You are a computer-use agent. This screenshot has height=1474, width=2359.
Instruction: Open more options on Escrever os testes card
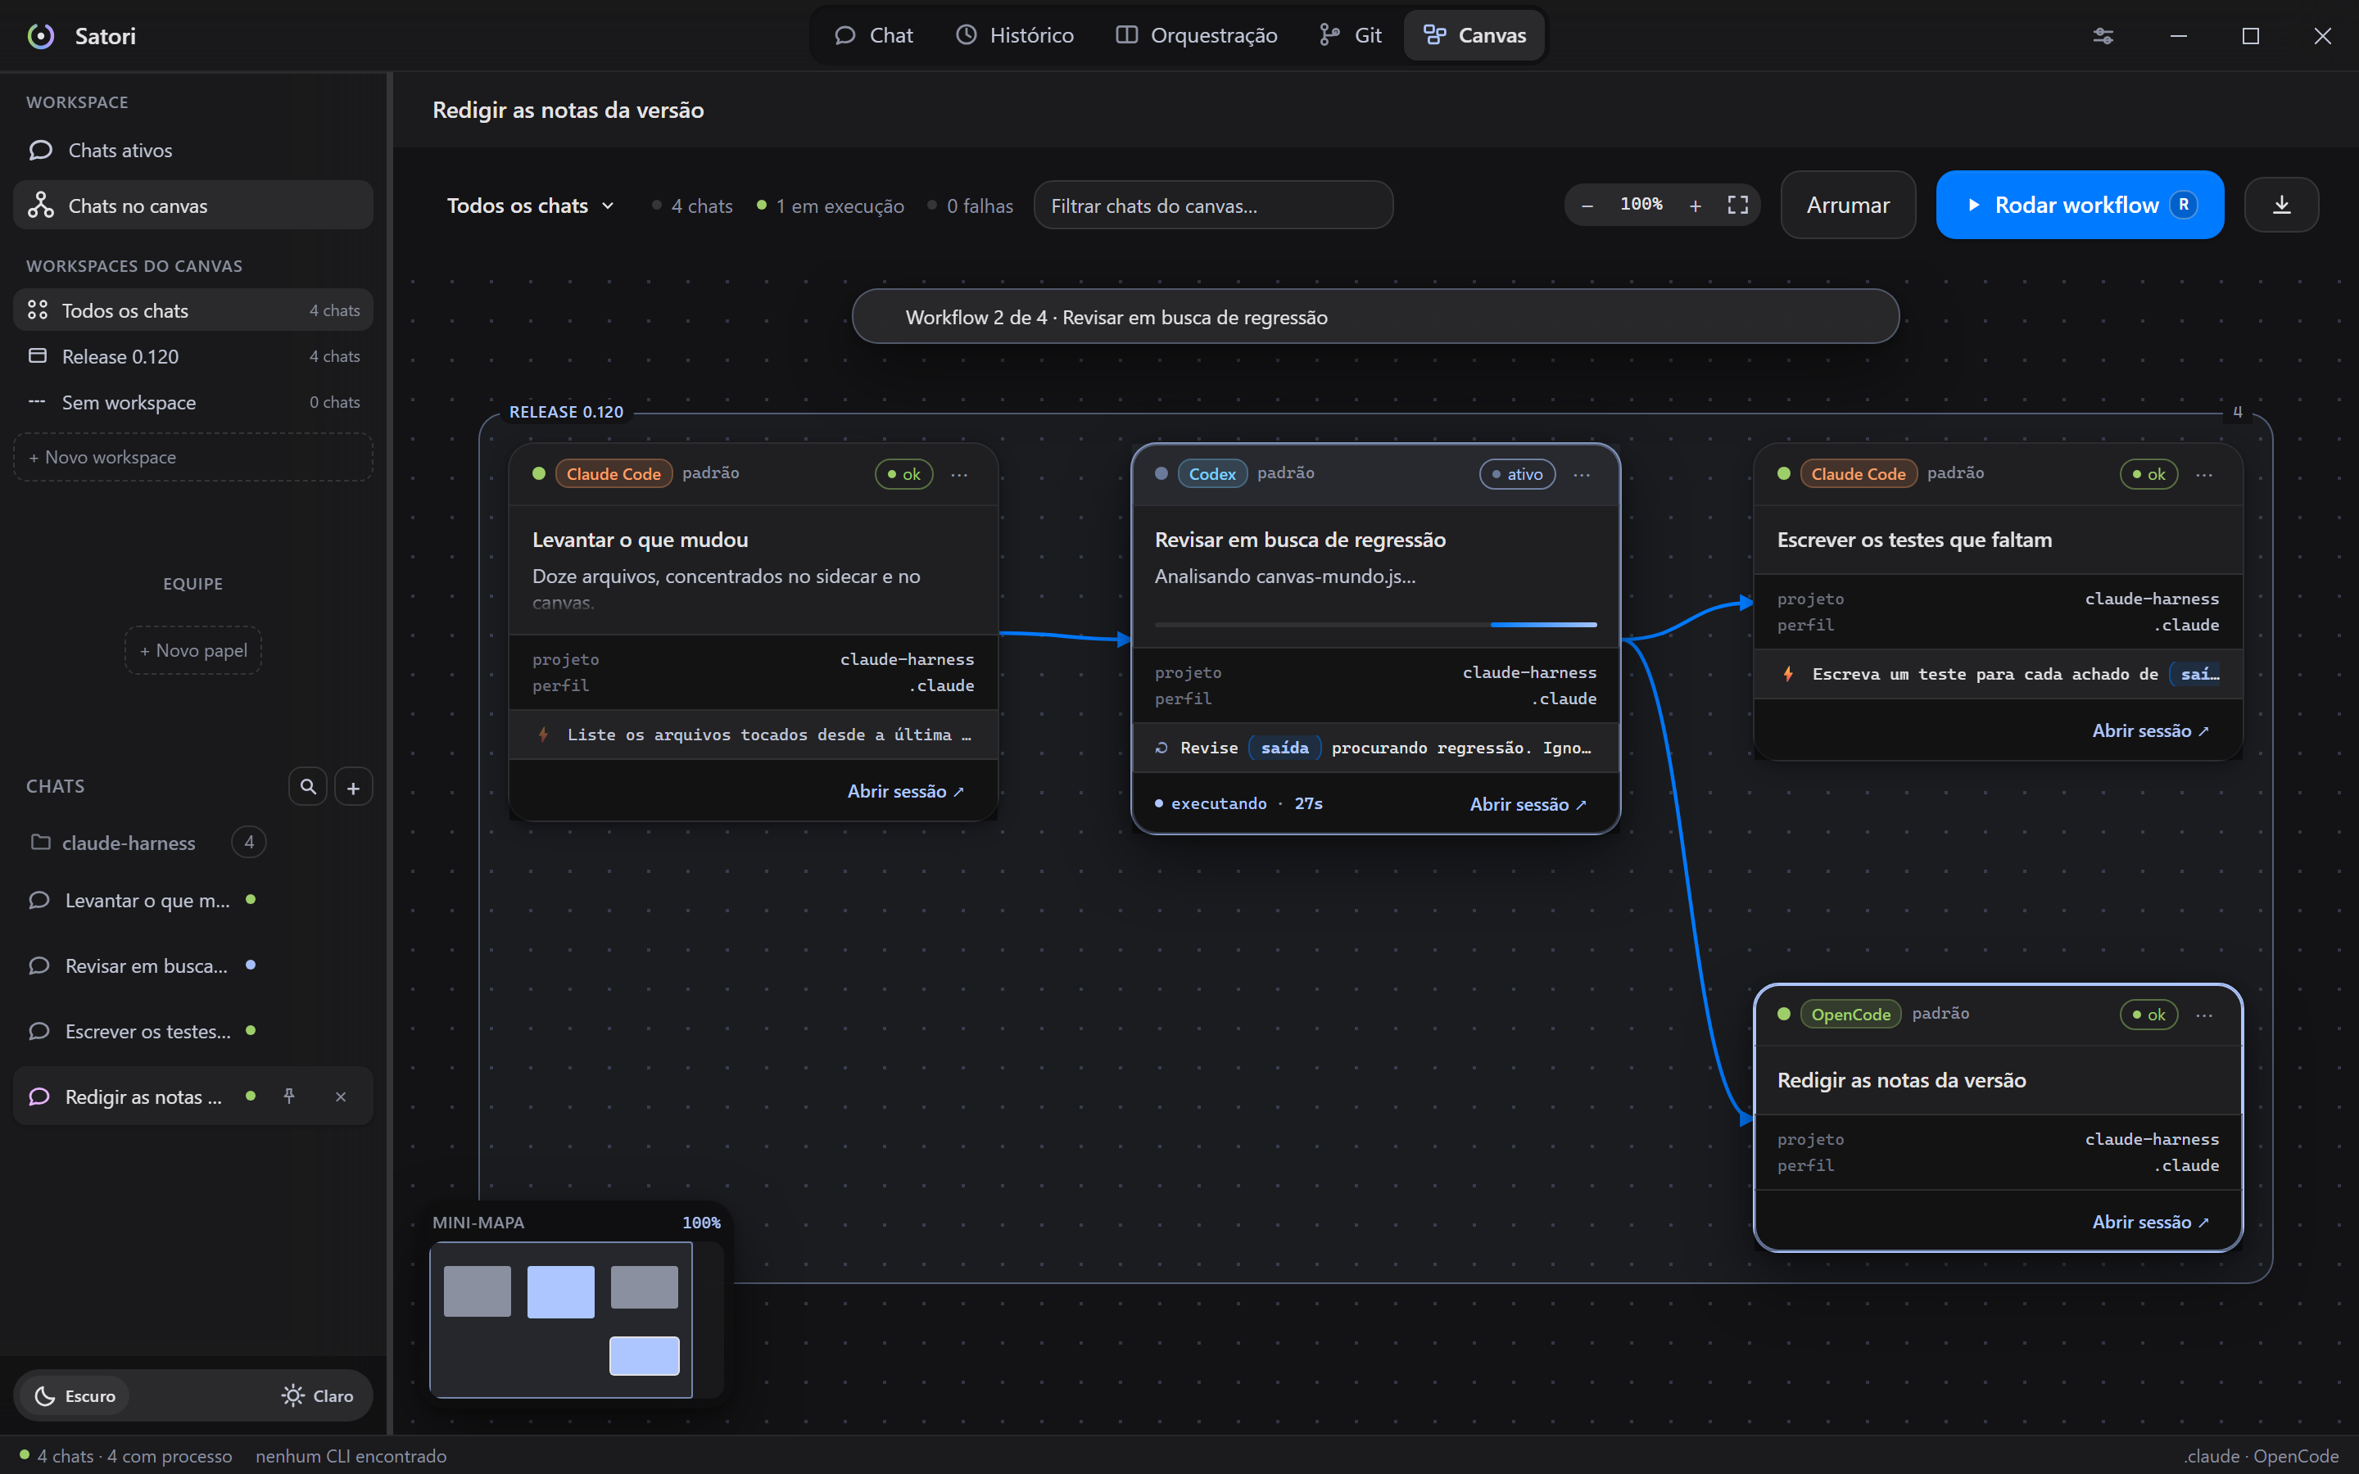pos(2204,475)
